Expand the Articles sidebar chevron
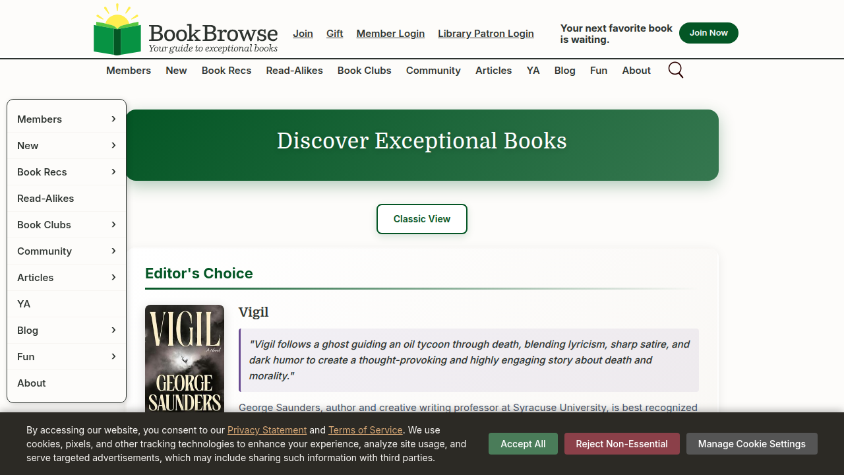The image size is (844, 475). pyautogui.click(x=113, y=277)
